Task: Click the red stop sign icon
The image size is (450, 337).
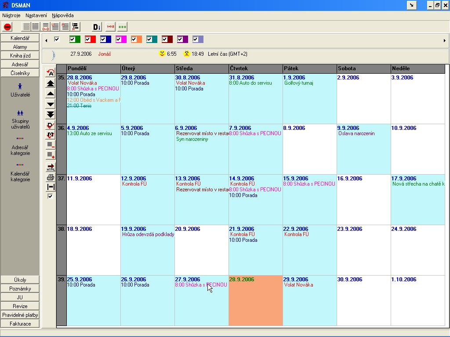Action: tap(7, 27)
